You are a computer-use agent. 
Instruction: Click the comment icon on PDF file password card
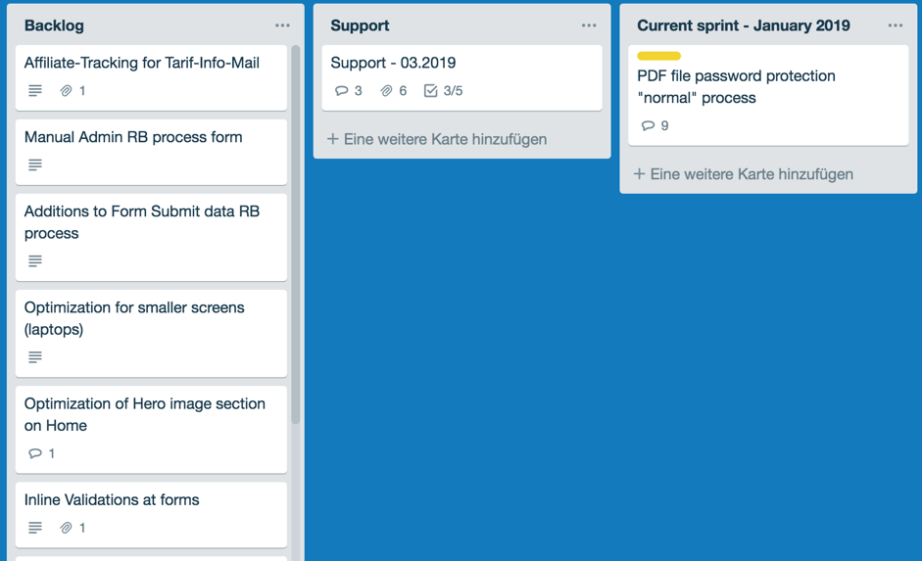[x=648, y=125]
